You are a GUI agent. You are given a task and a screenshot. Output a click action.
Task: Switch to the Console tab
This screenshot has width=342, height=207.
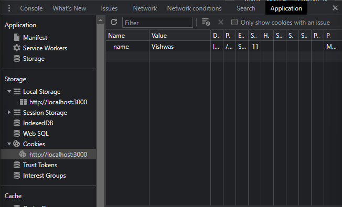point(31,8)
